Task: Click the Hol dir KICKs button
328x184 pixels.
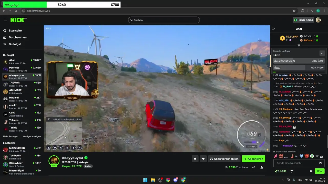Action: (303, 20)
